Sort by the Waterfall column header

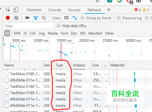tap(130, 65)
